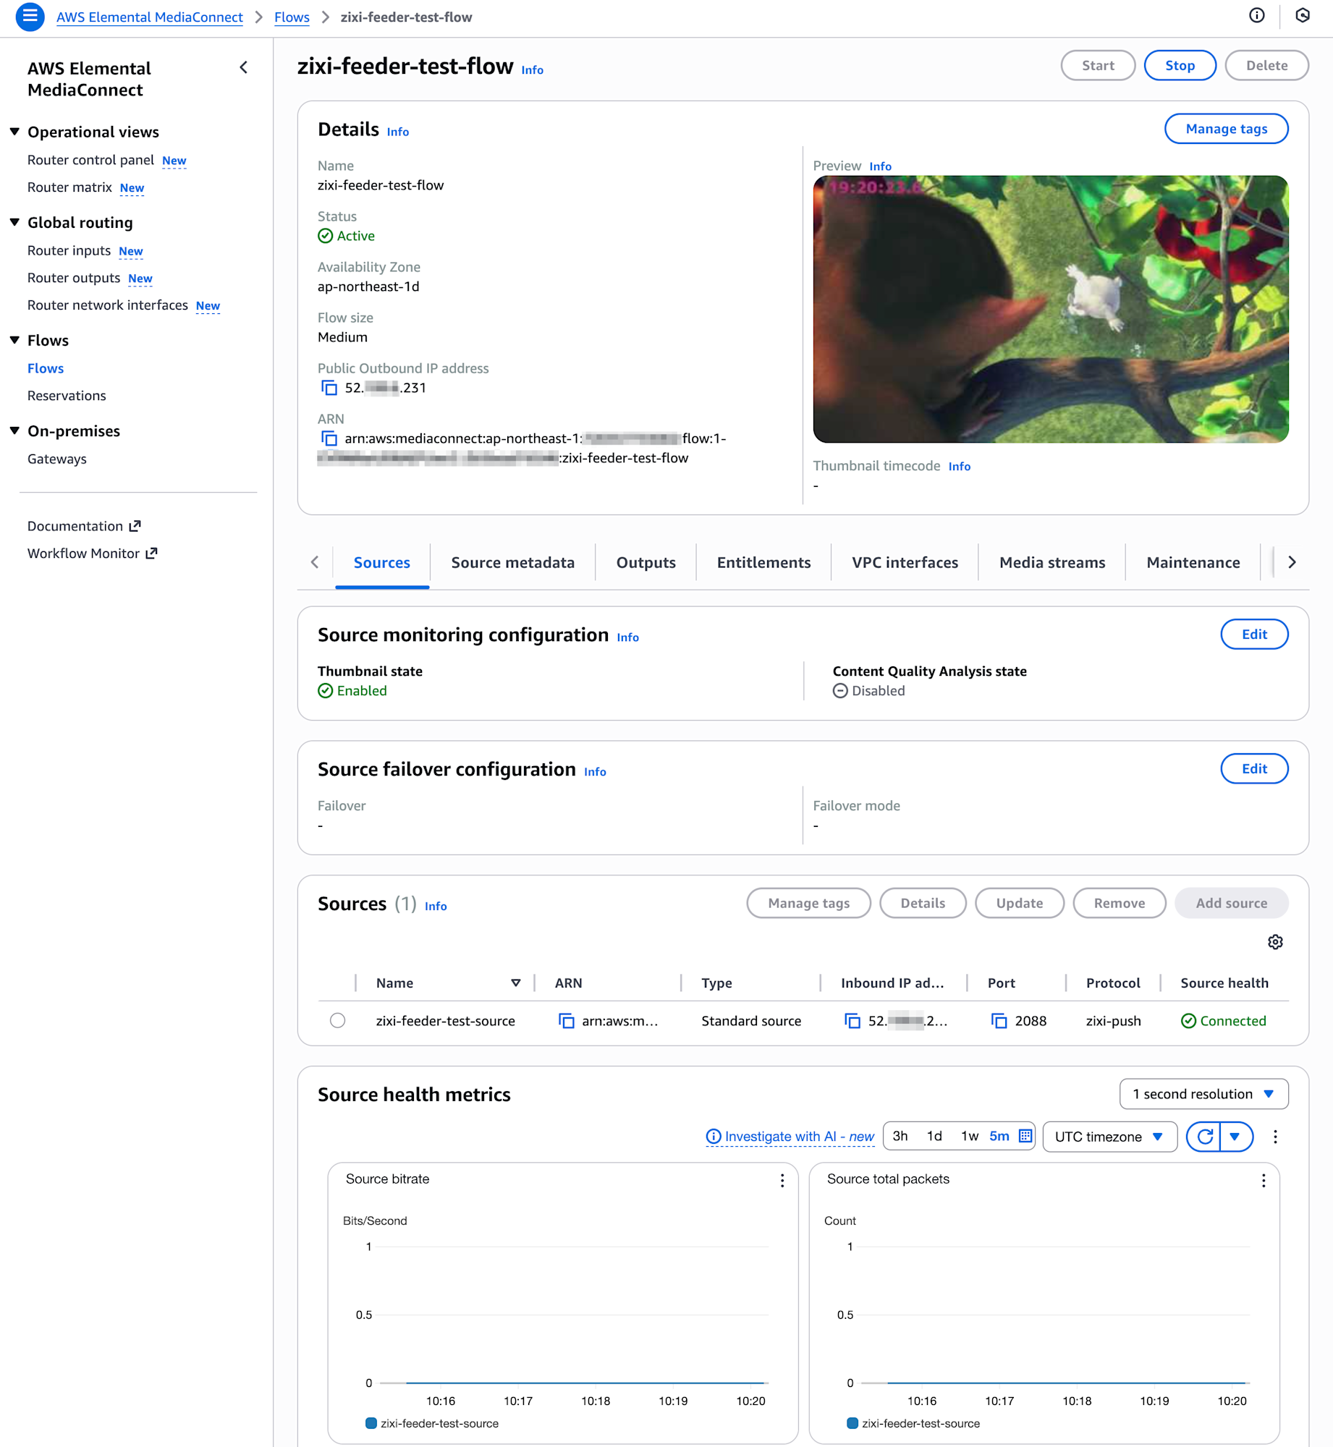Click the Remove source button
The height and width of the screenshot is (1447, 1333).
1119,903
